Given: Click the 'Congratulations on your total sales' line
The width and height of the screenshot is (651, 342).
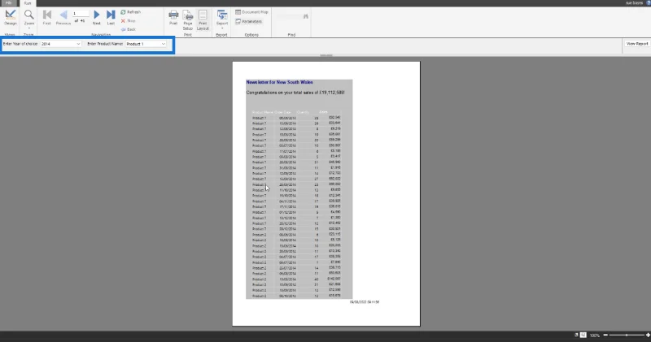Looking at the screenshot, I should coord(295,93).
